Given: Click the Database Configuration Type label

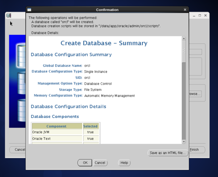Looking at the screenshot, I should pyautogui.click(x=57, y=71).
